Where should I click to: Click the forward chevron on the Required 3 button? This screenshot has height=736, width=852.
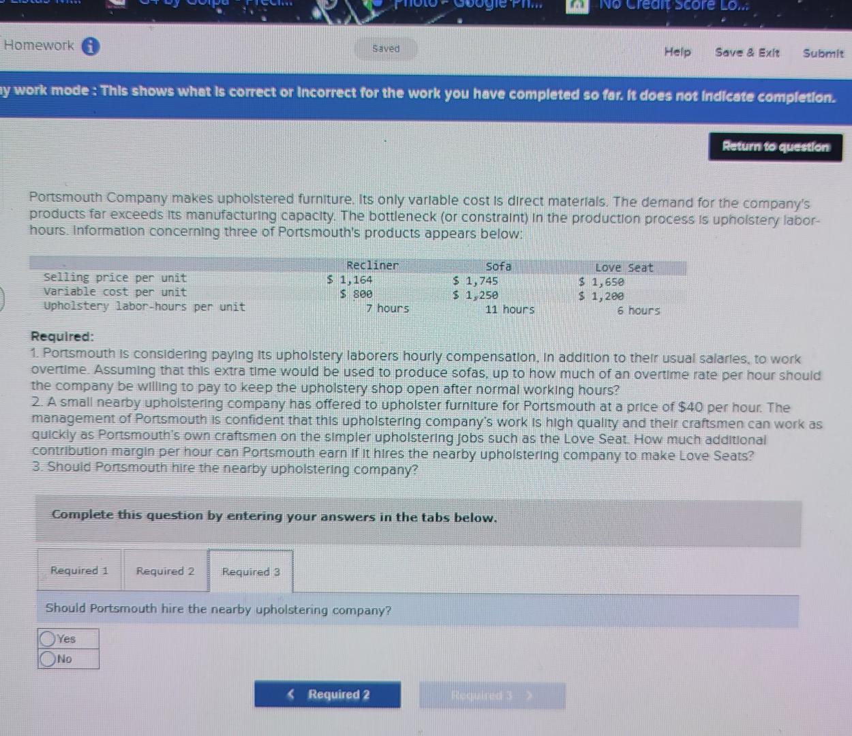528,696
